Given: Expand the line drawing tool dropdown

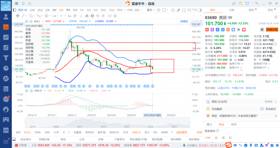Looking at the screenshot, I should pos(26,16).
